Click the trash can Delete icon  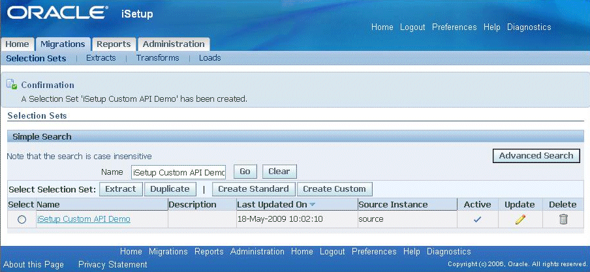coord(563,219)
